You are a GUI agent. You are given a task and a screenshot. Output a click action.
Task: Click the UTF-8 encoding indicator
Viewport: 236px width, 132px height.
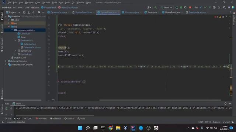208,122
